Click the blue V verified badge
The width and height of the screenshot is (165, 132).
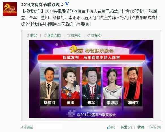pos(67,4)
